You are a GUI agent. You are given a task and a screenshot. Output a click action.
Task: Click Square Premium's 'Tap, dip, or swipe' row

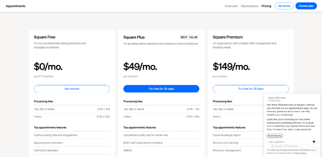[x=238, y=109]
